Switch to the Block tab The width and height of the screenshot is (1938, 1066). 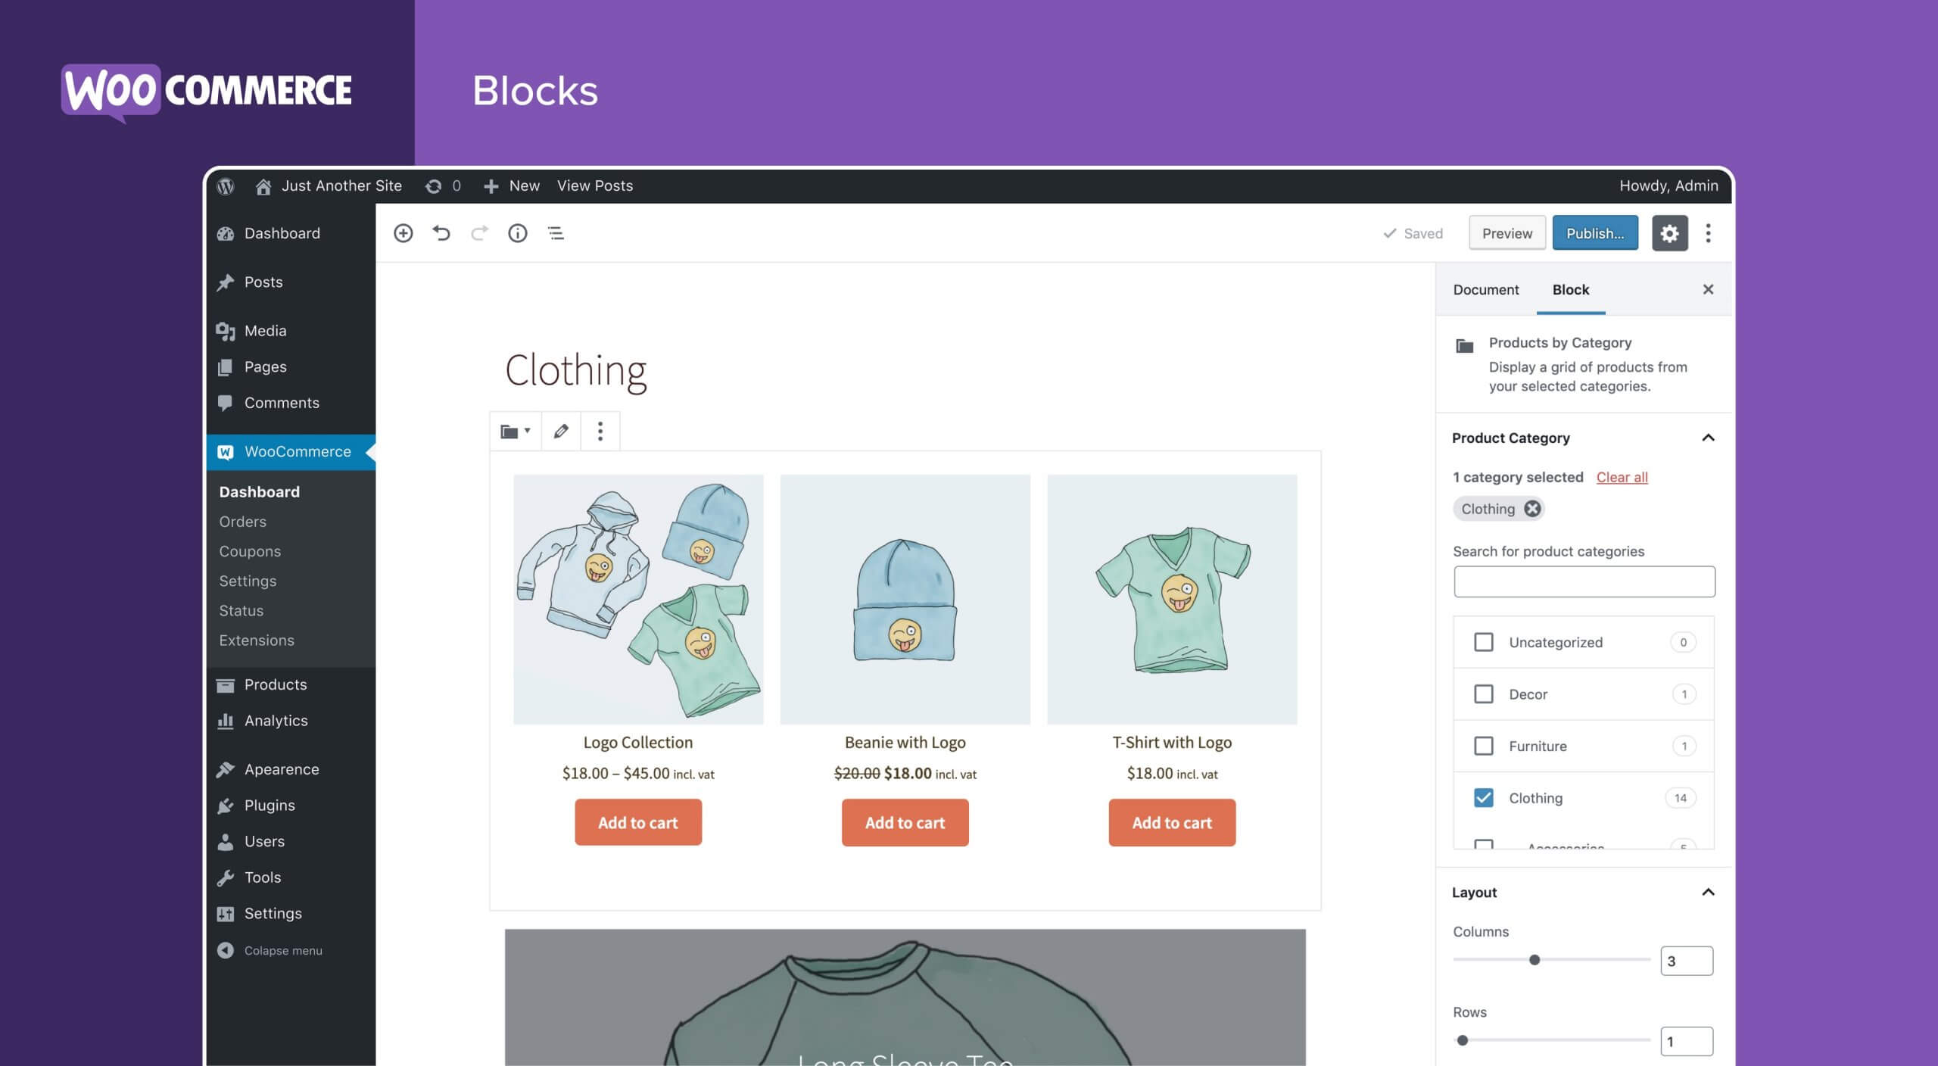click(1571, 288)
